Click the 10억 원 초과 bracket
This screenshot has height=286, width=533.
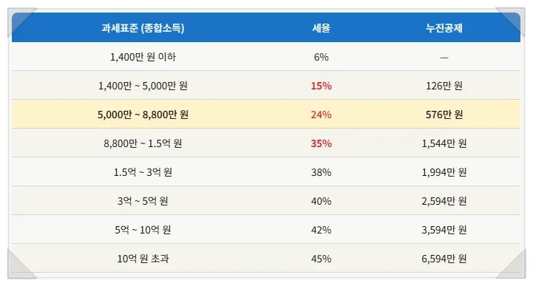coord(143,259)
